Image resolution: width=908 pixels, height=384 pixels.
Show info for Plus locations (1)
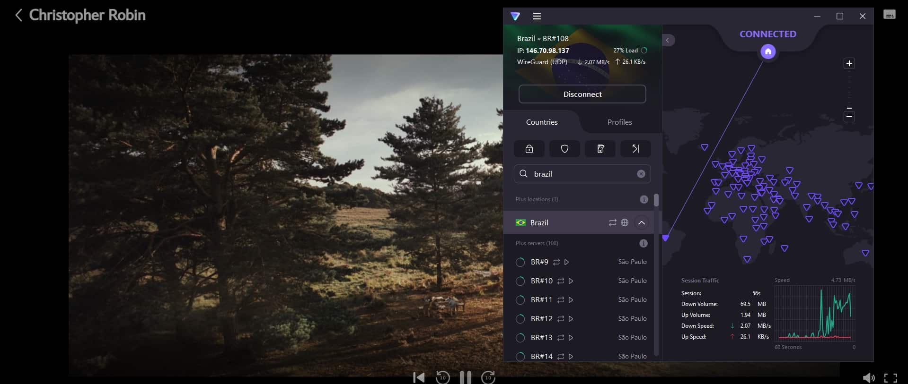[644, 199]
